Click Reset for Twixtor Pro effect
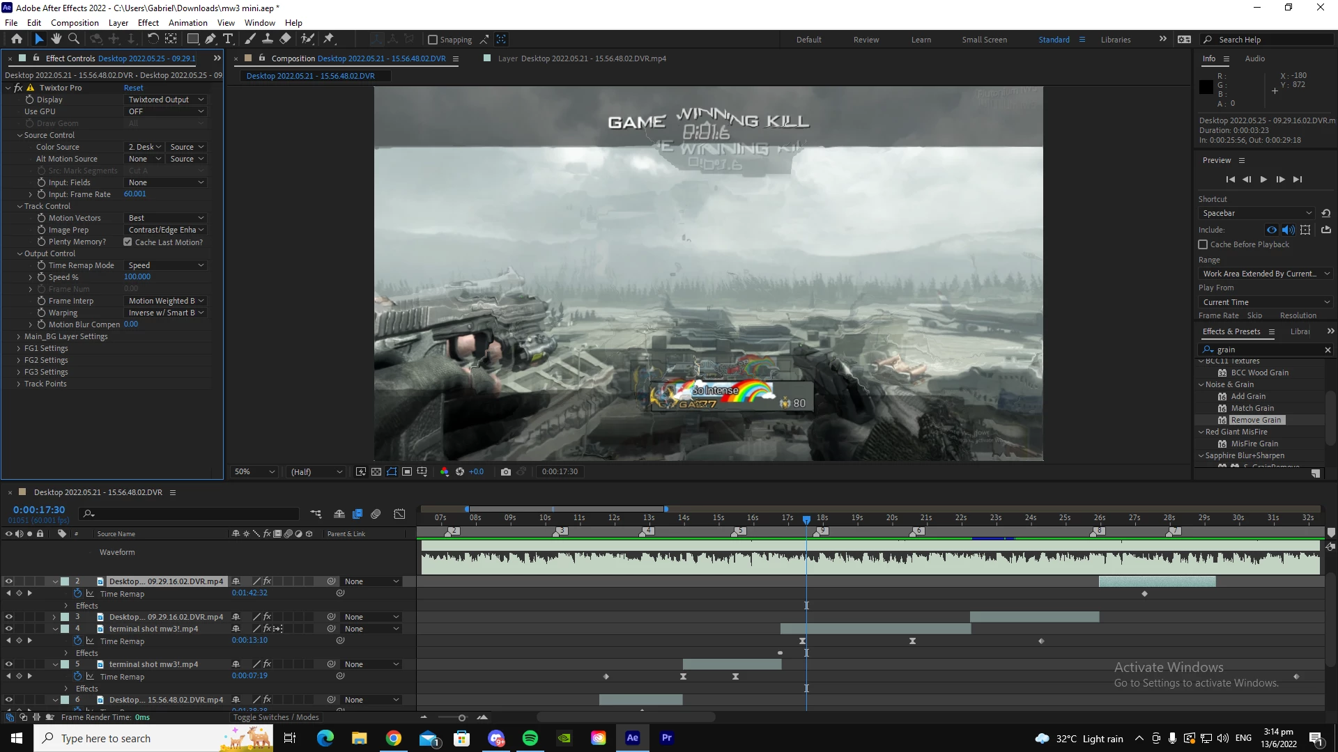This screenshot has width=1338, height=752. 133,88
